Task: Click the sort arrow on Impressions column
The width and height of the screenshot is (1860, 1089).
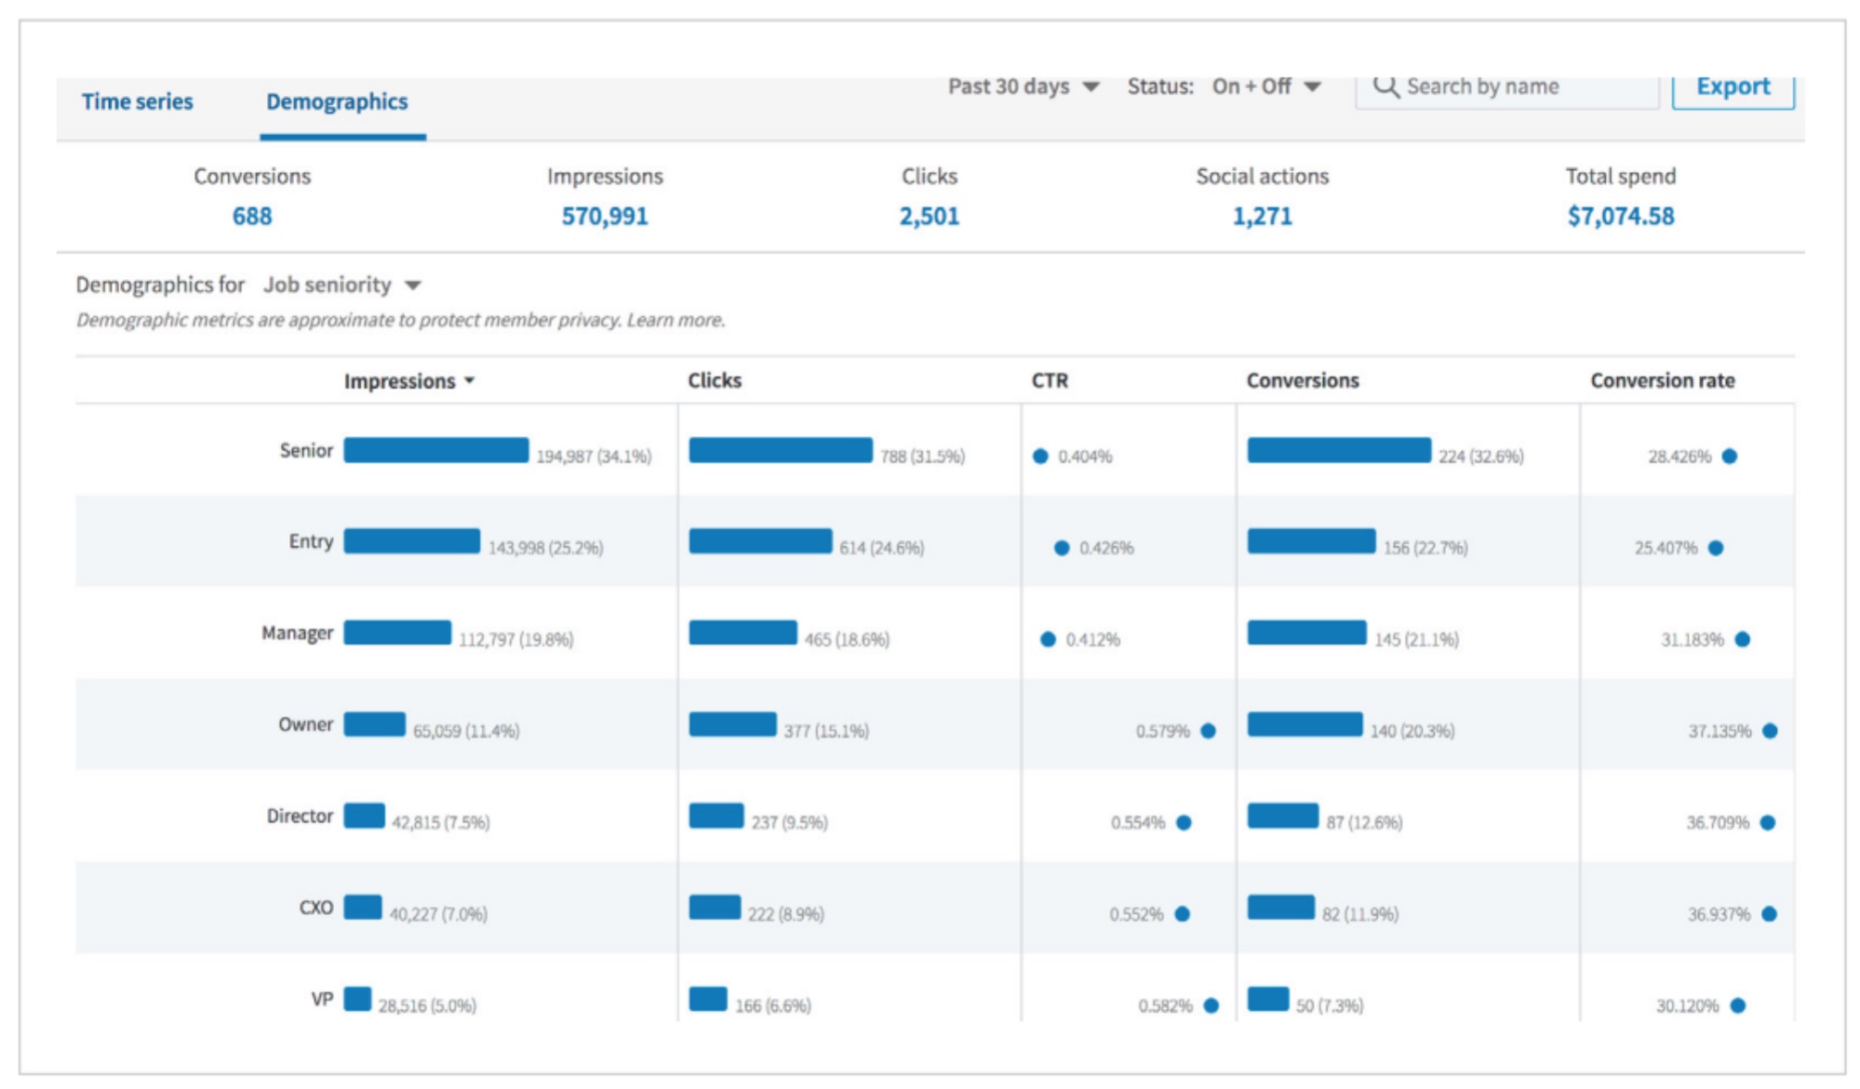Action: point(469,380)
